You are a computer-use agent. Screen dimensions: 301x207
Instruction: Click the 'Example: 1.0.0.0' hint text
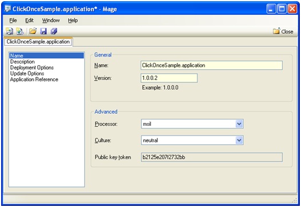pos(160,87)
